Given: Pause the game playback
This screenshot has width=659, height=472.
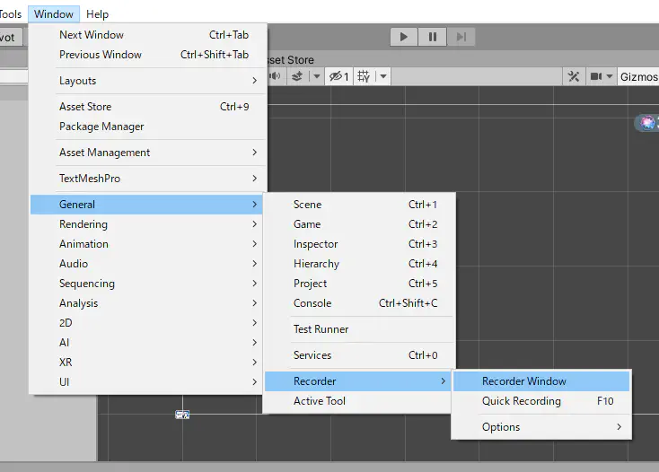Looking at the screenshot, I should [433, 37].
